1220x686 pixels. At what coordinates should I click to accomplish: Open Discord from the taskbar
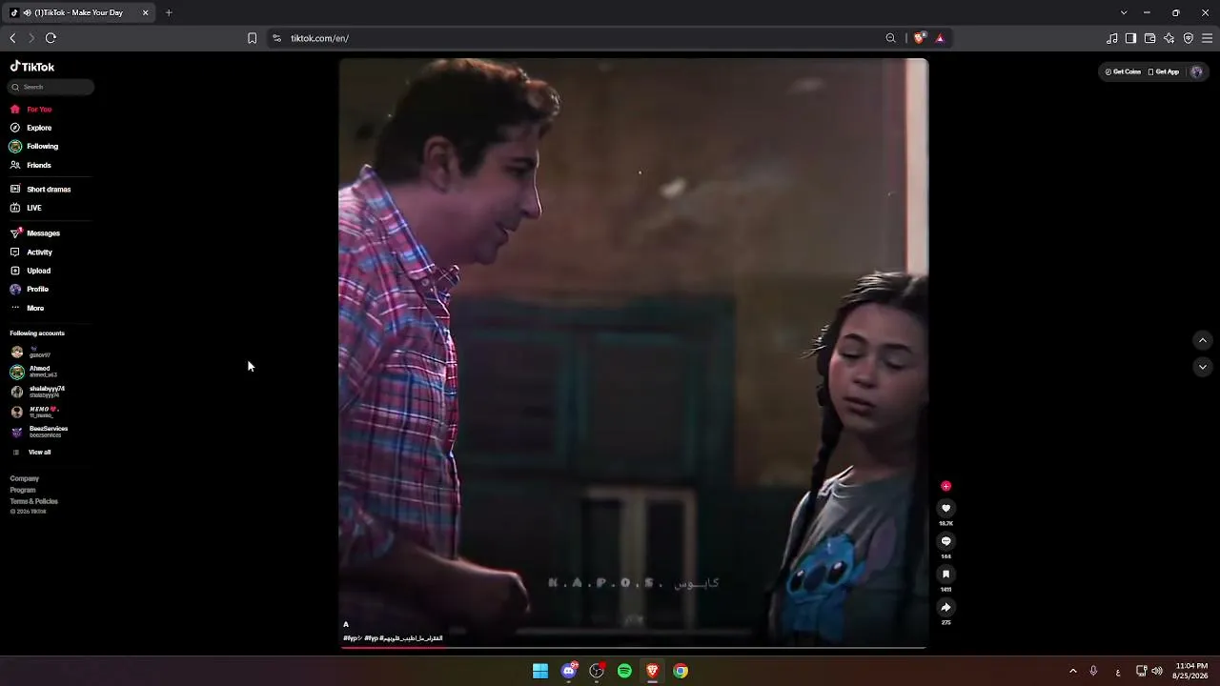(569, 671)
